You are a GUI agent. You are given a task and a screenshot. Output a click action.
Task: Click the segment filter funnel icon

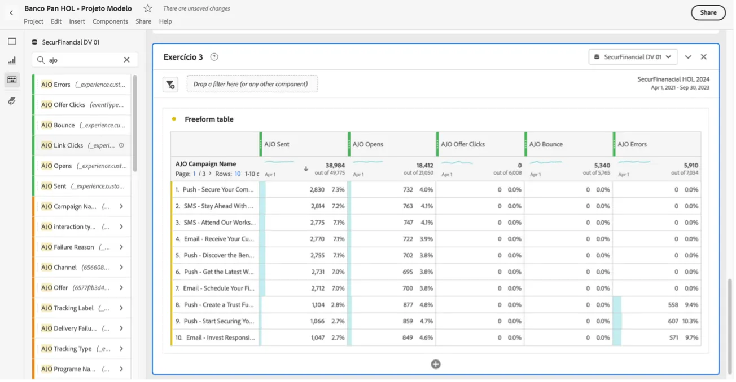pyautogui.click(x=170, y=85)
